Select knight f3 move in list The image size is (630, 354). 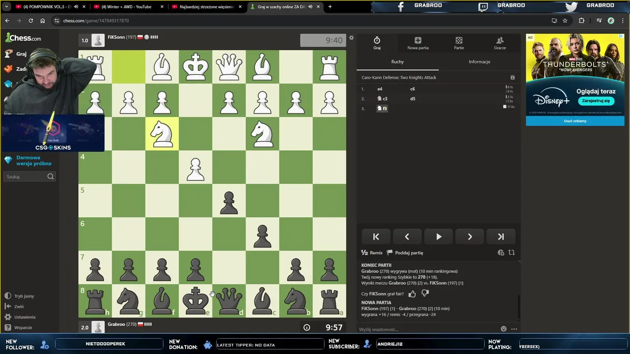pos(382,108)
